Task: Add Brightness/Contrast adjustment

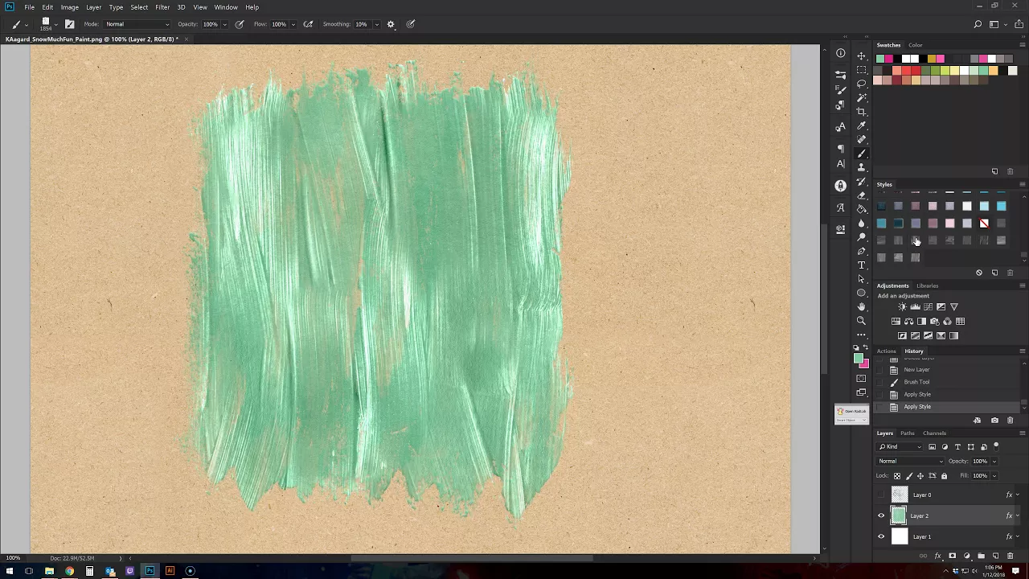Action: pyautogui.click(x=902, y=306)
